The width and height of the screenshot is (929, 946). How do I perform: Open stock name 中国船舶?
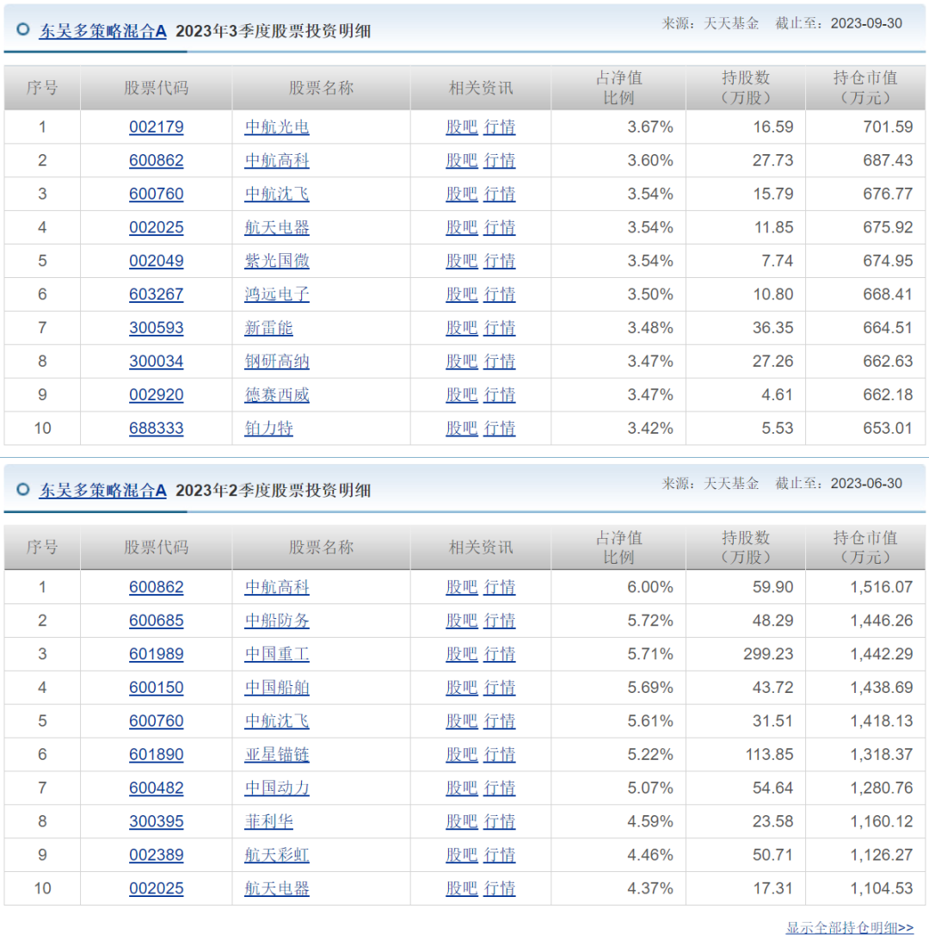coord(277,688)
